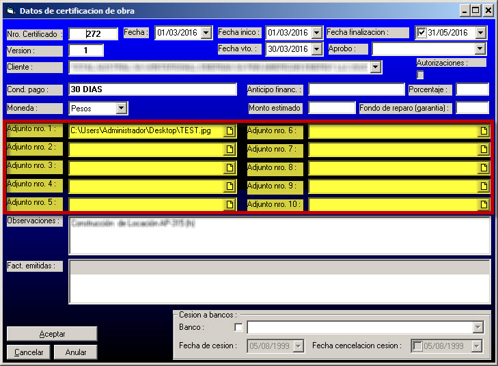The width and height of the screenshot is (498, 366).
Task: Click the Cancelar button
Action: (x=29, y=352)
